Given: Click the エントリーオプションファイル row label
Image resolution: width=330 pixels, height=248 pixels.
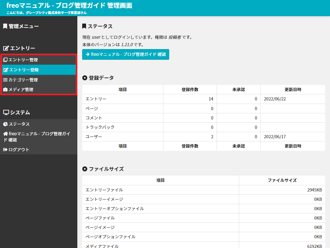Looking at the screenshot, I should pyautogui.click(x=115, y=209).
